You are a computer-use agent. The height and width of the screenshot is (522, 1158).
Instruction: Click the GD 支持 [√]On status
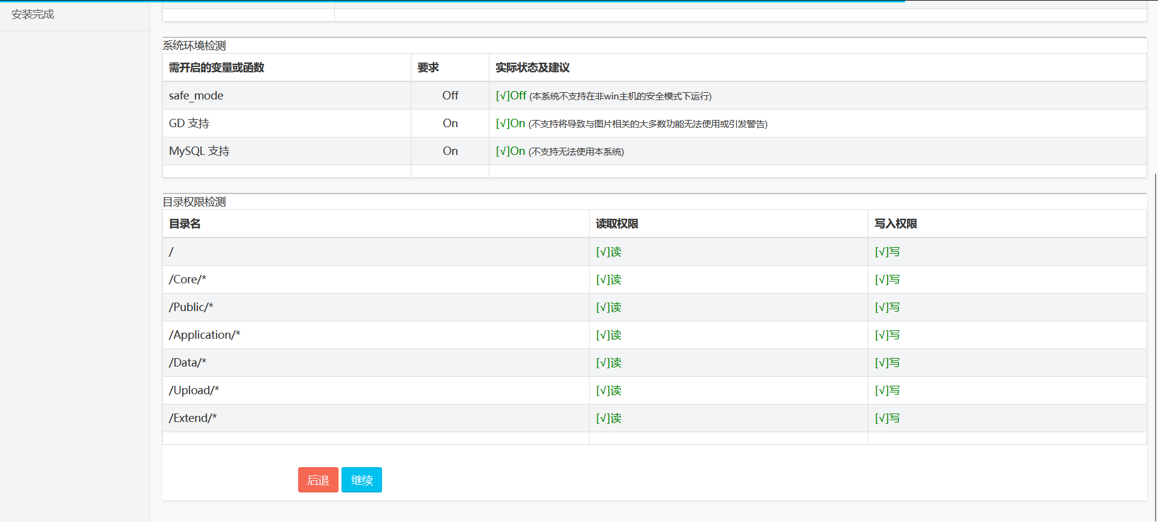click(510, 124)
